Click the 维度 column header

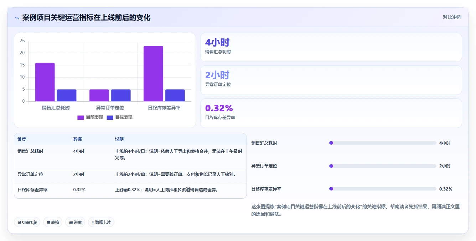22,139
